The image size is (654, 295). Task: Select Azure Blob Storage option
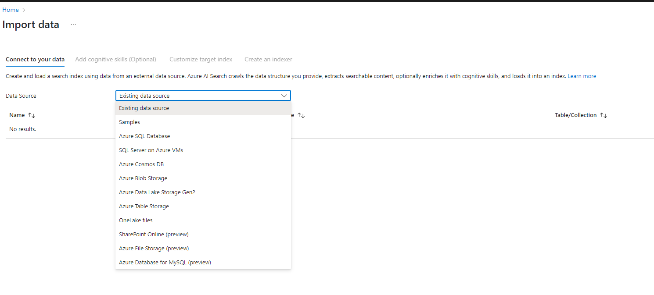(x=203, y=178)
